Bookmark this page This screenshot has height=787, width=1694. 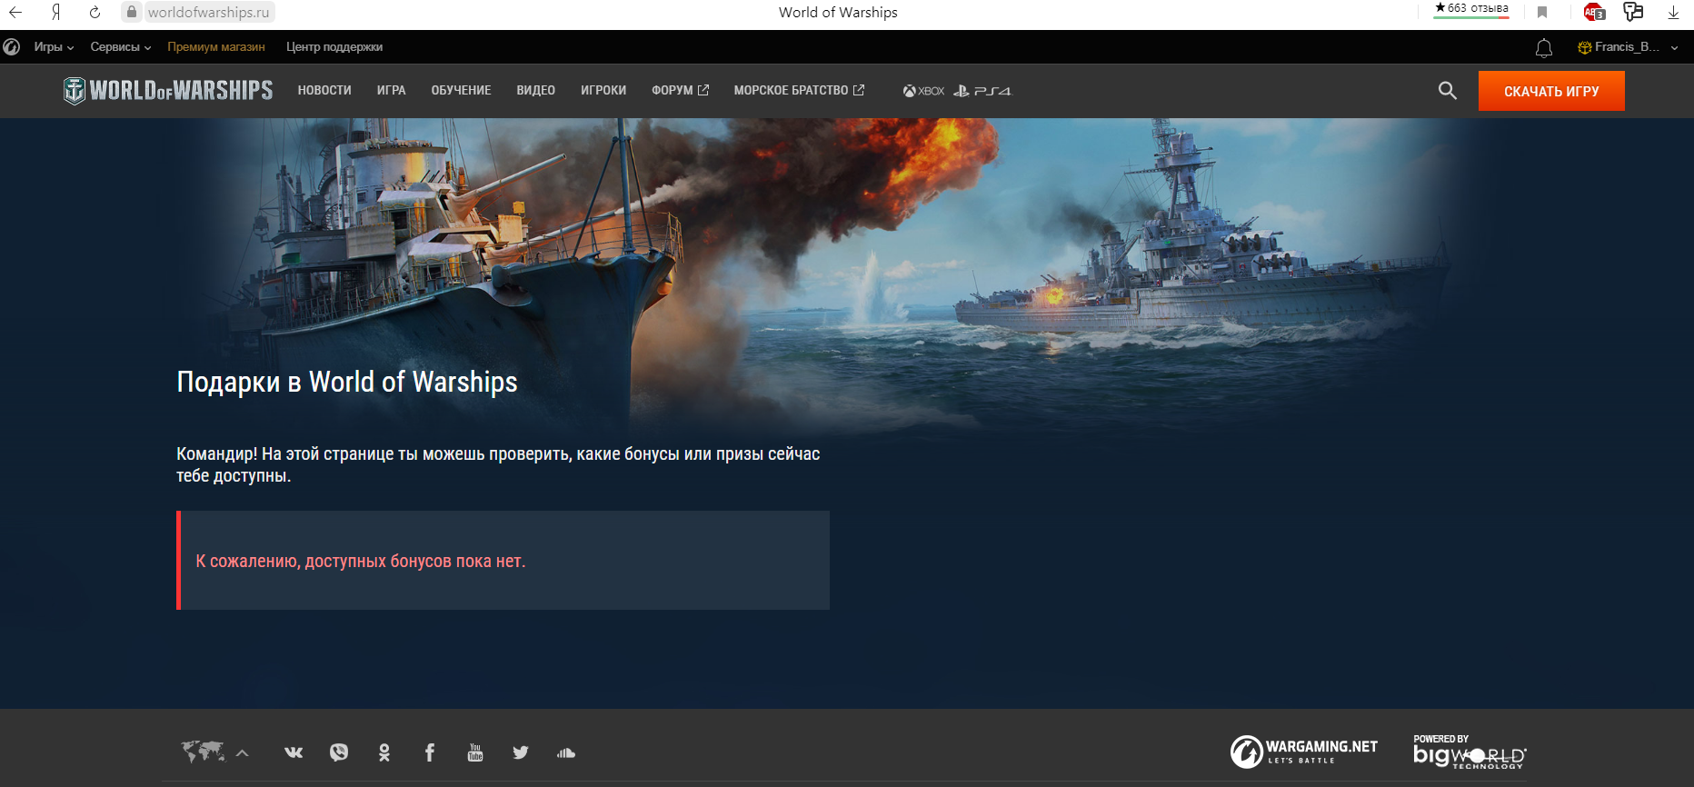[x=1542, y=12]
